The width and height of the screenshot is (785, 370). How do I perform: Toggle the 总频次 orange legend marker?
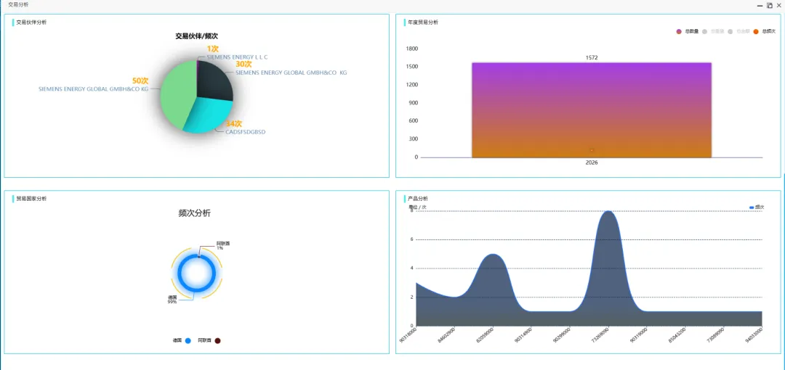[x=756, y=31]
